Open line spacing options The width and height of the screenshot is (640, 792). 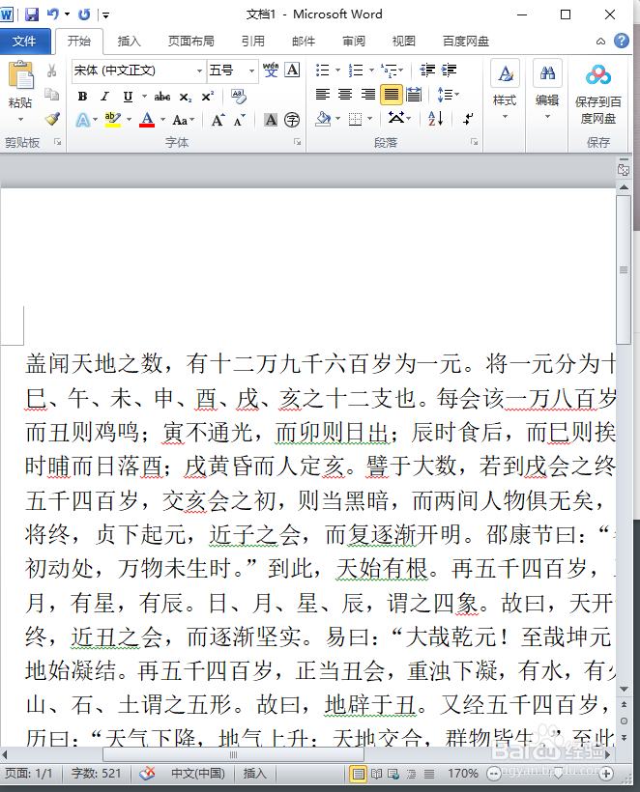(448, 95)
